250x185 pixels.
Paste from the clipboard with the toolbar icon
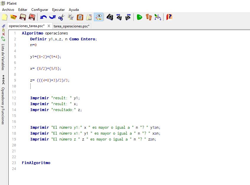(x=80, y=17)
